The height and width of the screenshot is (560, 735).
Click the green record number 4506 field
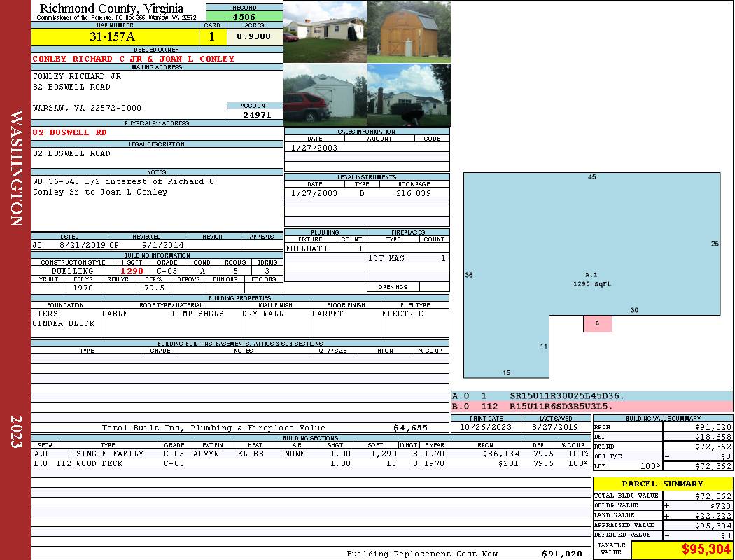[x=244, y=16]
